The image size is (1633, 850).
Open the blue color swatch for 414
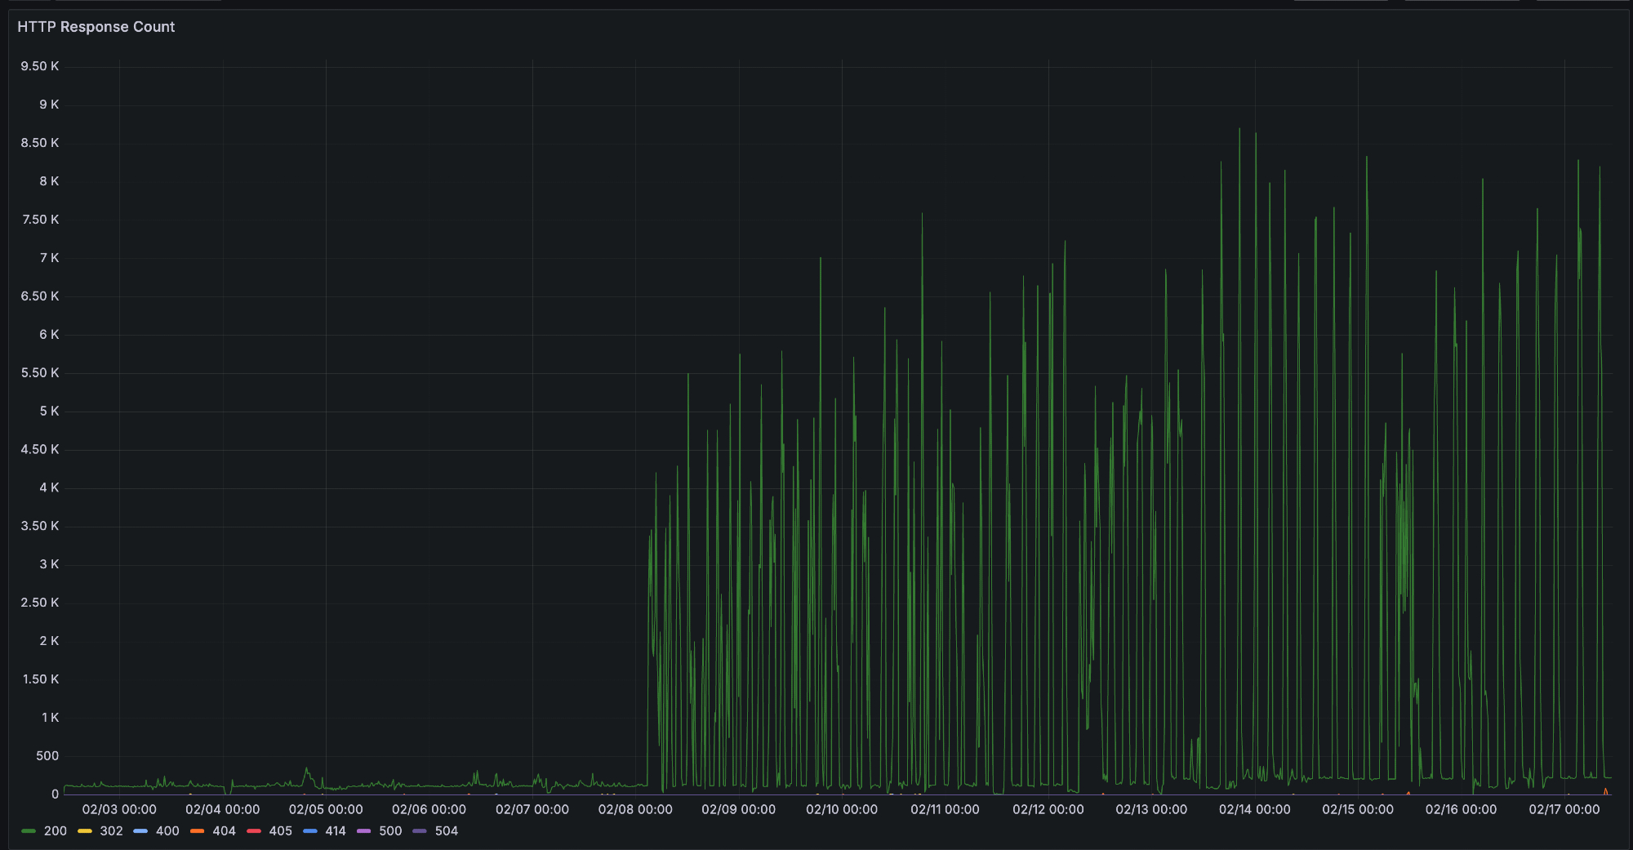coord(309,831)
